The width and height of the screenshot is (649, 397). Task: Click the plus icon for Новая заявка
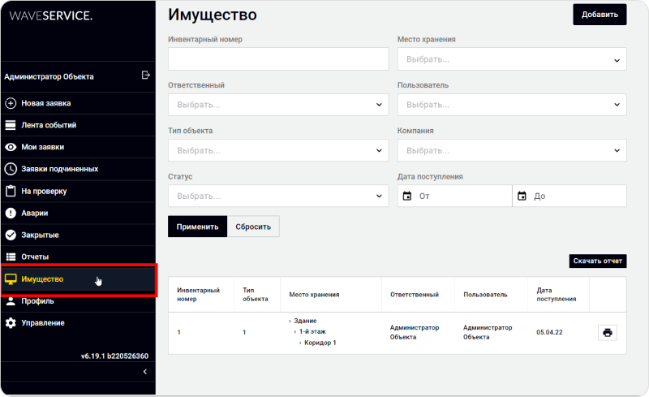[11, 103]
